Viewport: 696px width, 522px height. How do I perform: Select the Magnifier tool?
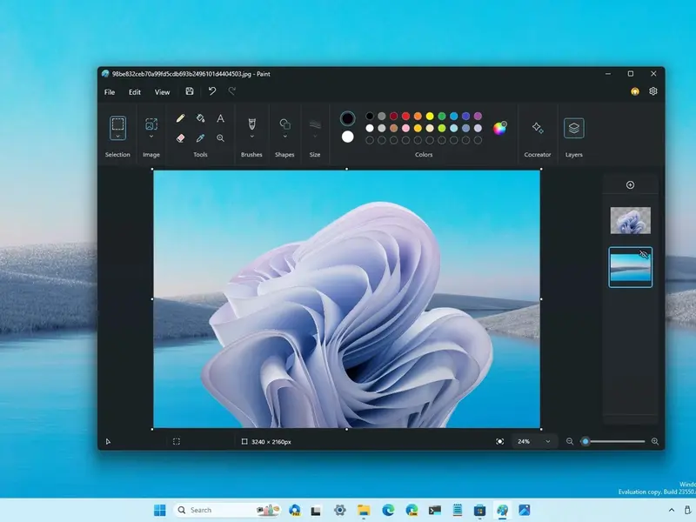tap(220, 138)
